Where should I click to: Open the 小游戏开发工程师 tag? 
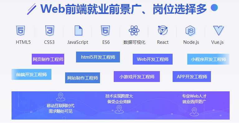click(137, 76)
